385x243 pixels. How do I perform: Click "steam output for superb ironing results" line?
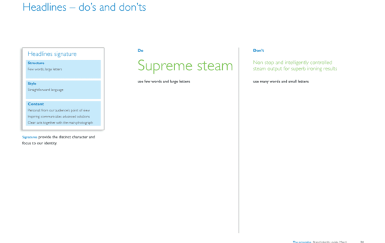295,69
